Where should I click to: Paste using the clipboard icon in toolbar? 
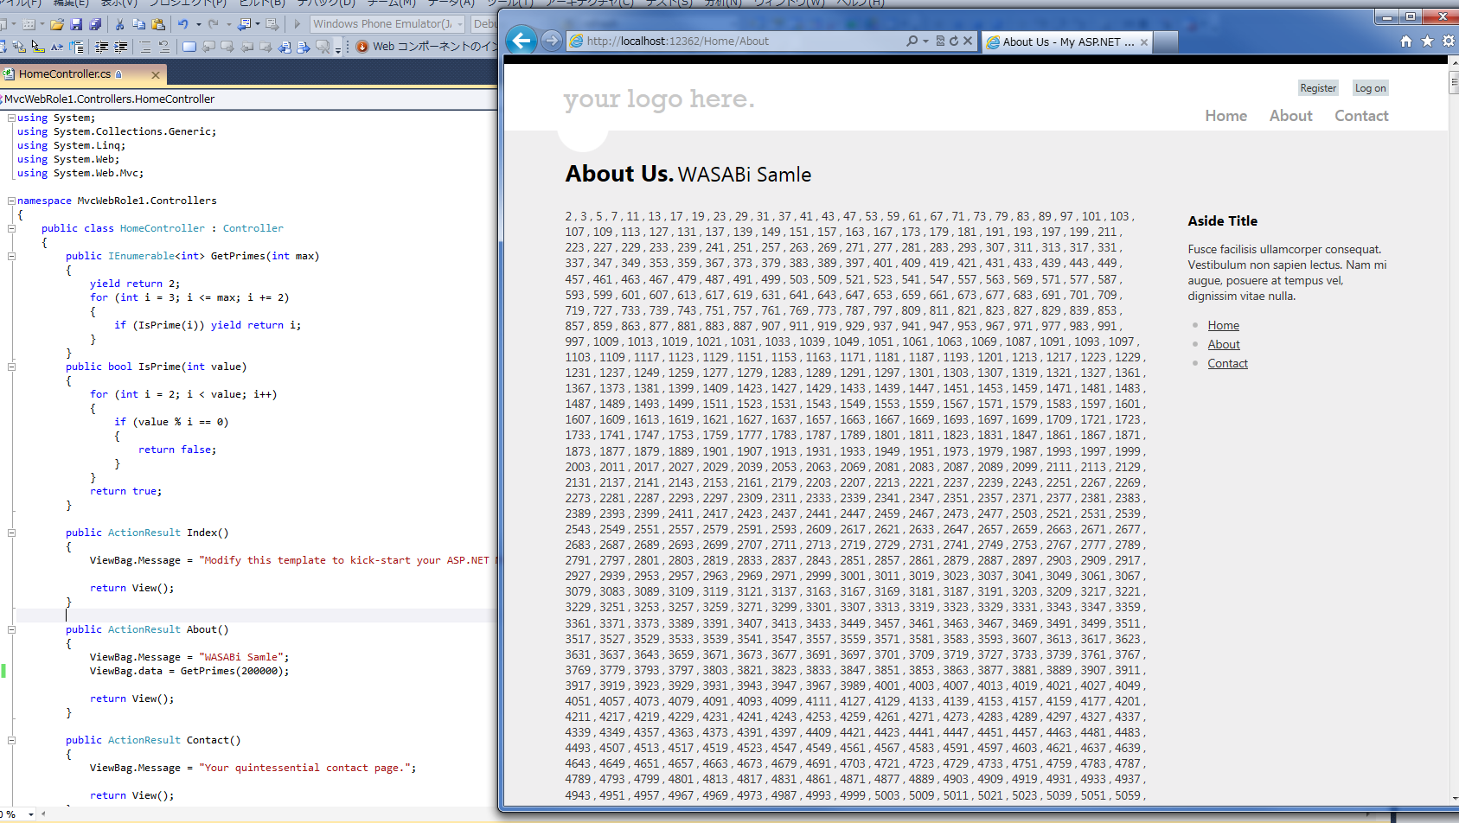click(157, 24)
